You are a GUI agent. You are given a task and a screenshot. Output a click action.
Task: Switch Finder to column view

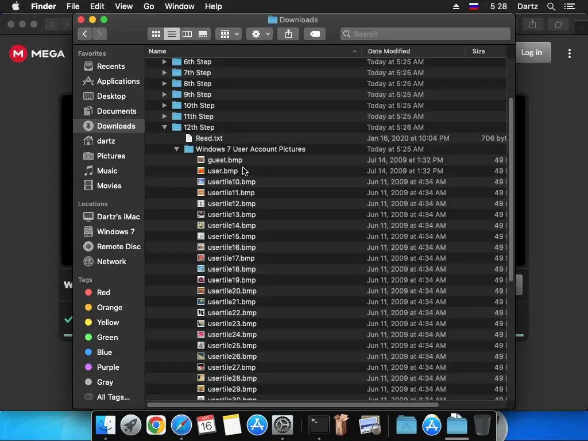pos(187,34)
